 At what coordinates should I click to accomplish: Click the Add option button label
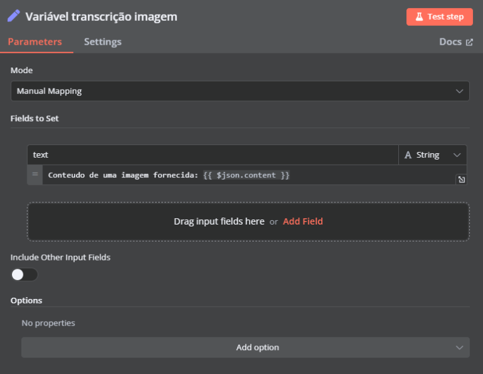click(257, 348)
